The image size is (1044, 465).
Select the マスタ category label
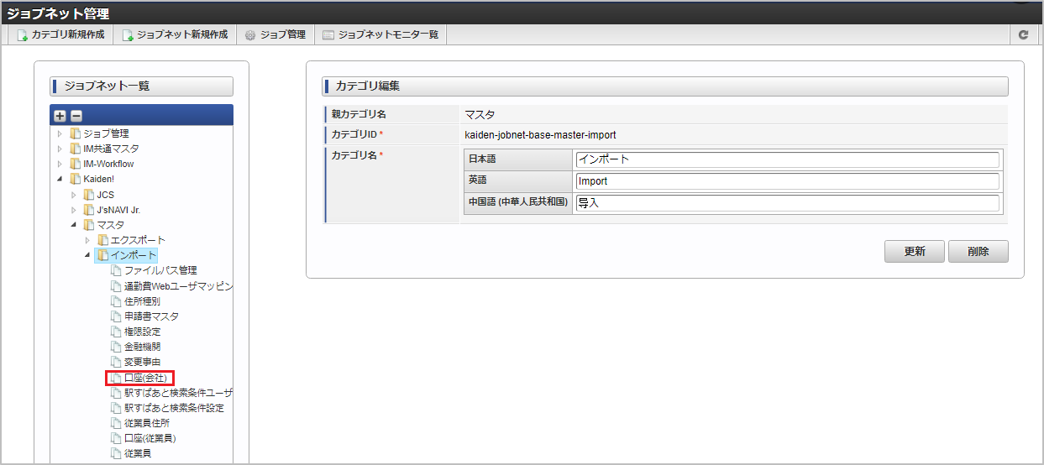pyautogui.click(x=110, y=225)
